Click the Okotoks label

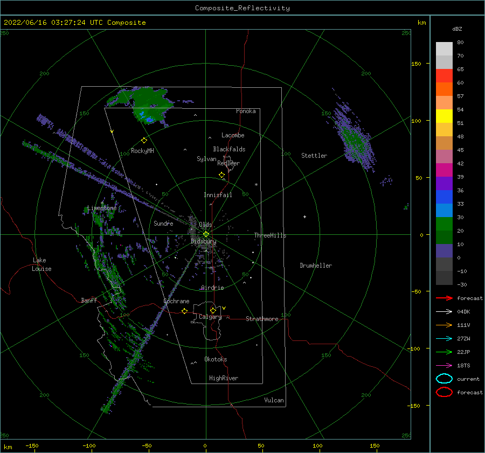216,359
